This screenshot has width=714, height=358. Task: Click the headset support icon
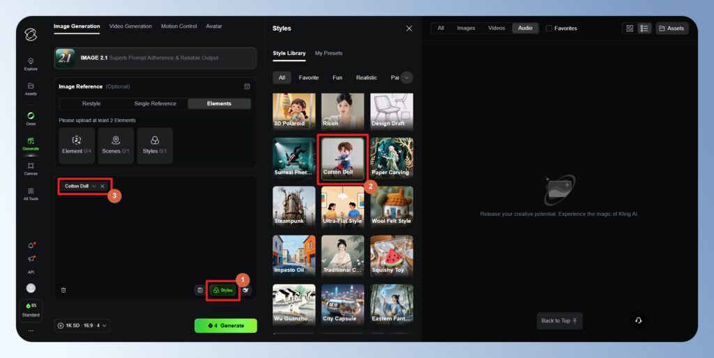pyautogui.click(x=638, y=320)
